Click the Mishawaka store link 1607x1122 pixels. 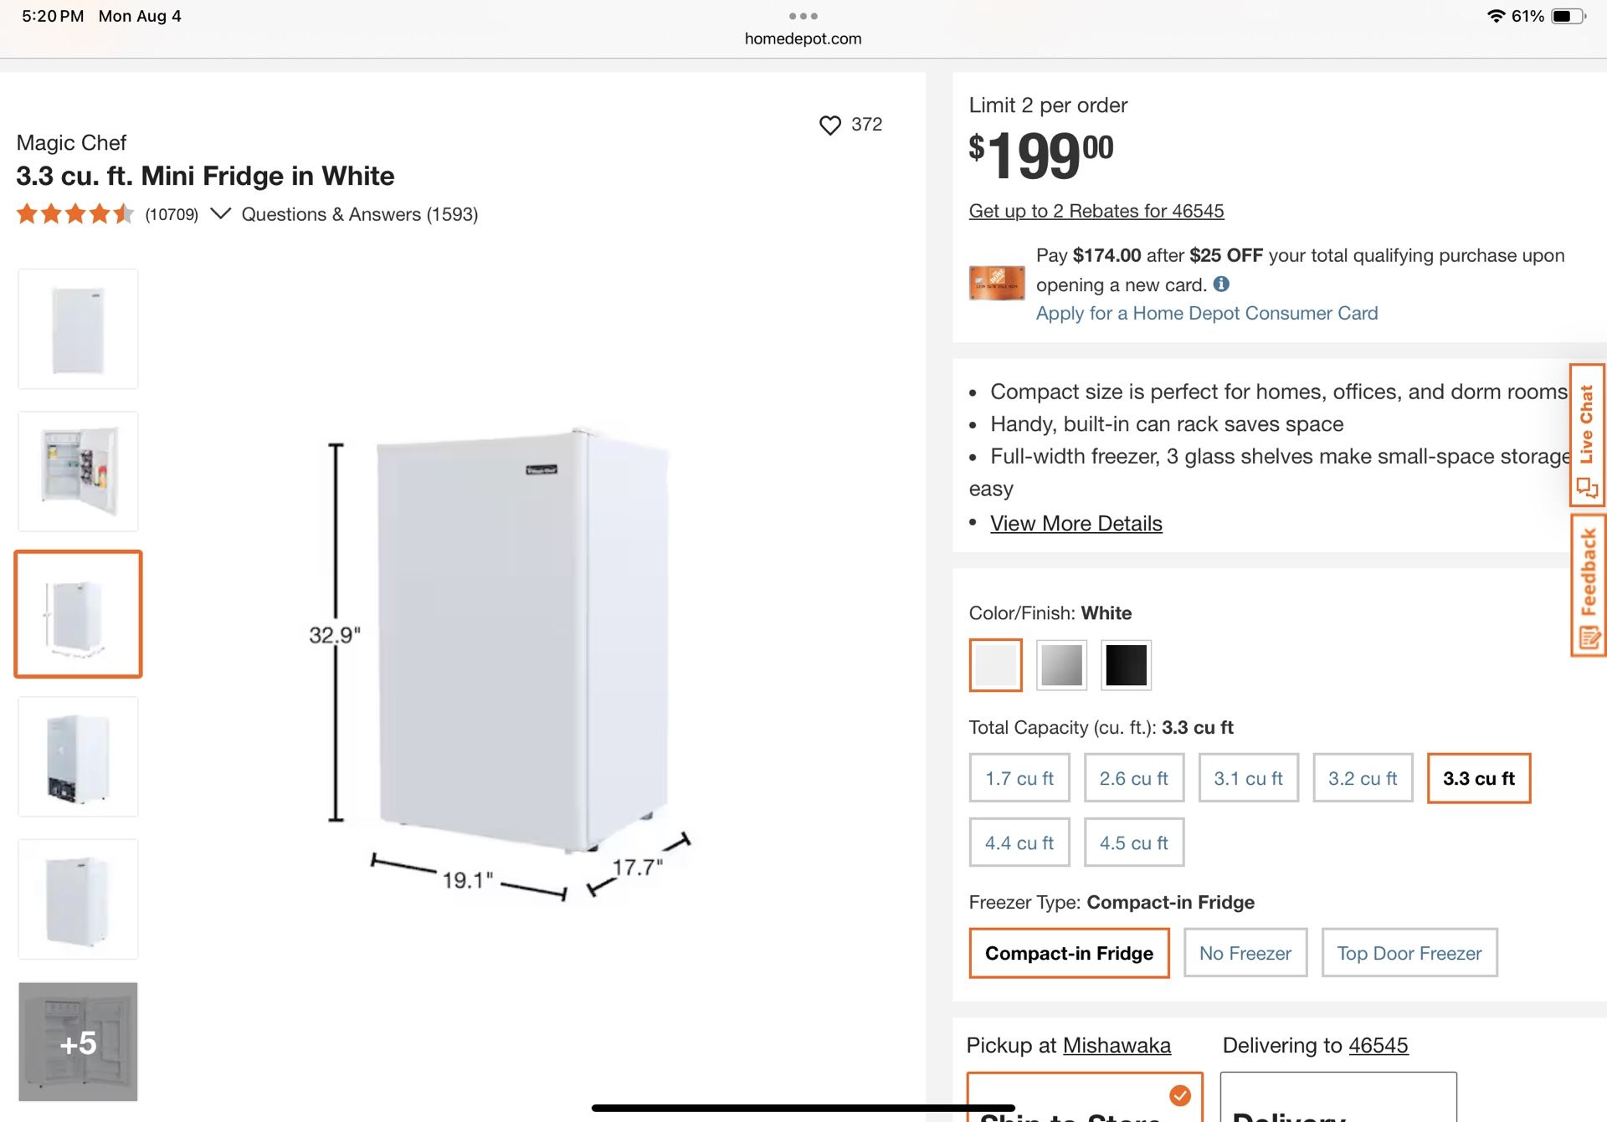pos(1117,1045)
